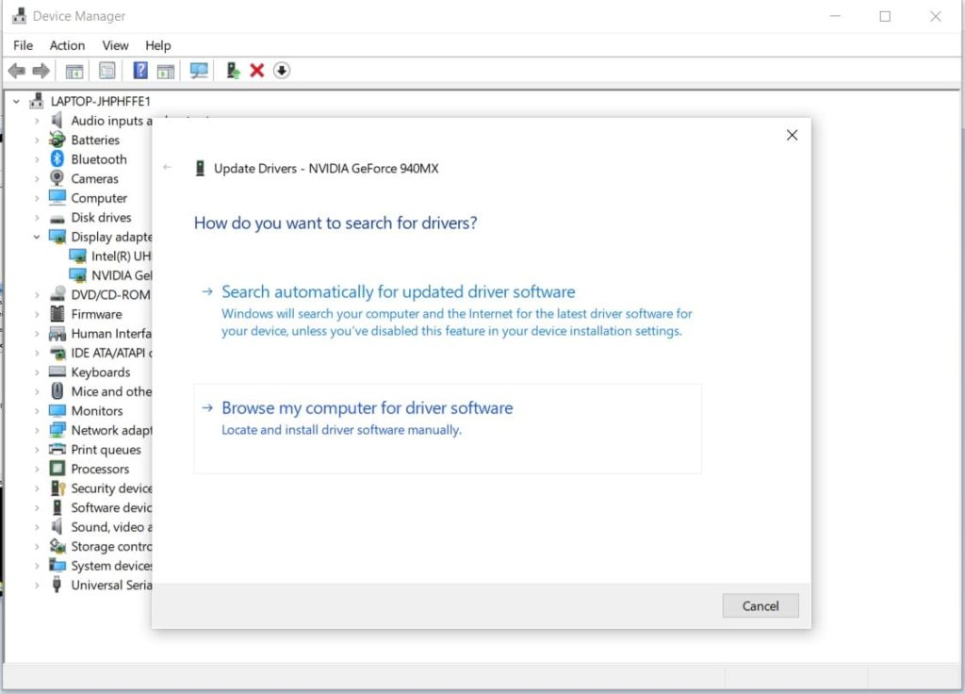The height and width of the screenshot is (694, 965).
Task: Expand the DVD/CD-ROM drives node
Action: click(37, 295)
